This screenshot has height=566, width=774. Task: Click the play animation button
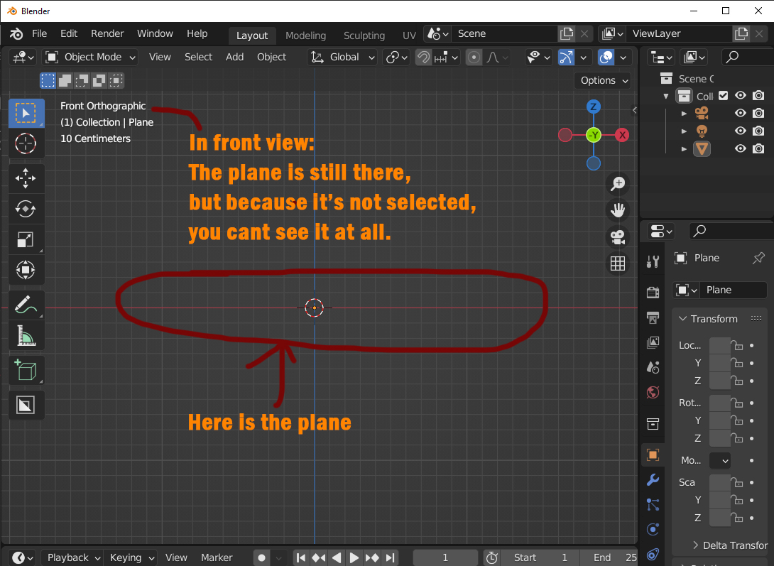354,557
